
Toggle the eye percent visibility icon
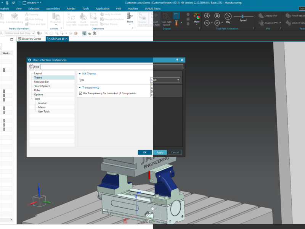click(95, 33)
